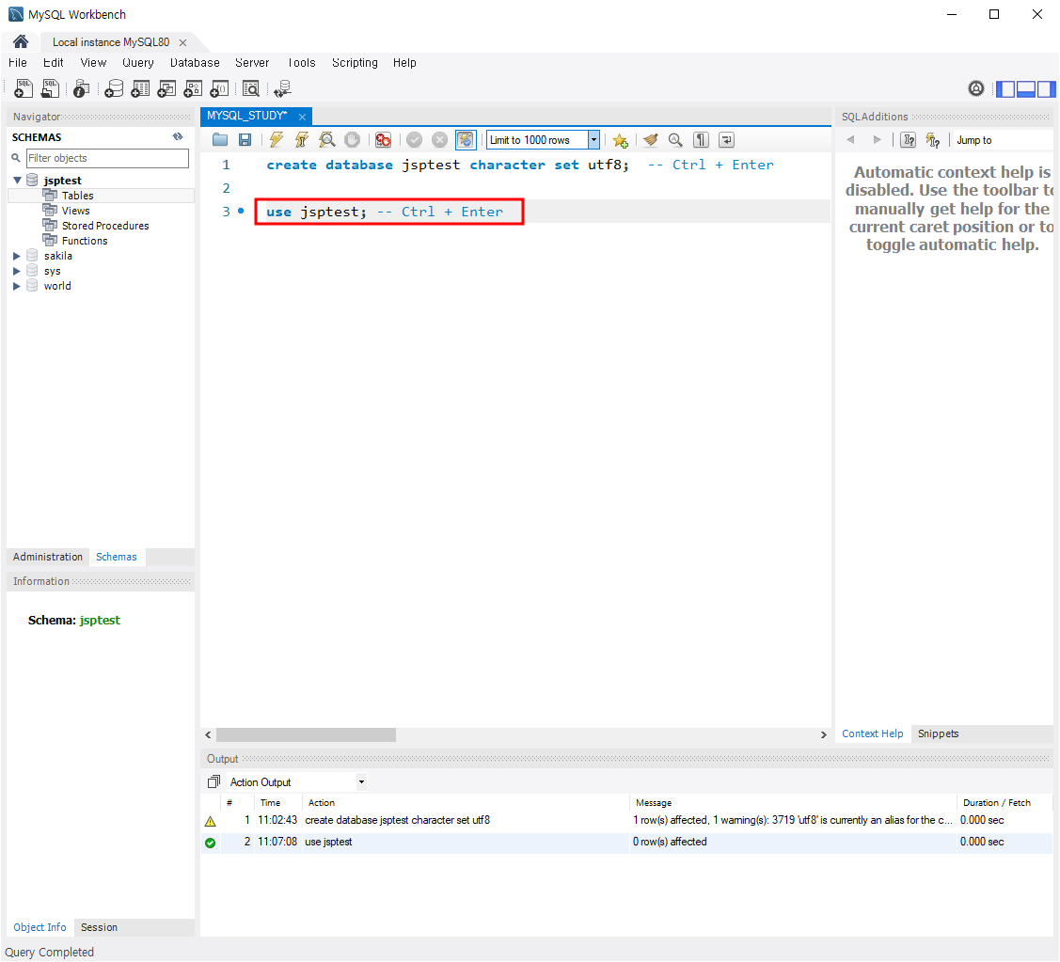Reconnect to the DBMS

pos(282,88)
